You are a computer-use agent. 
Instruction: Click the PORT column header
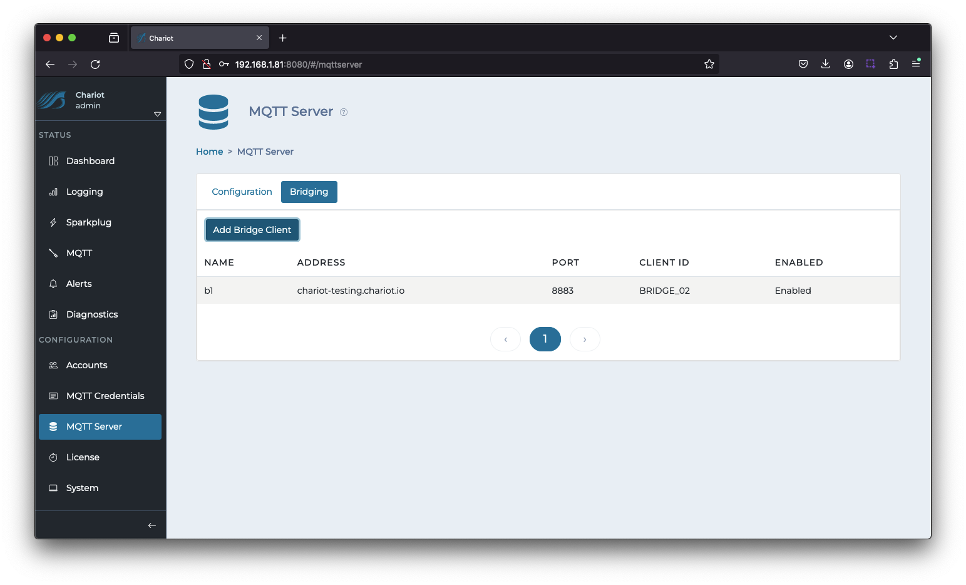(565, 262)
